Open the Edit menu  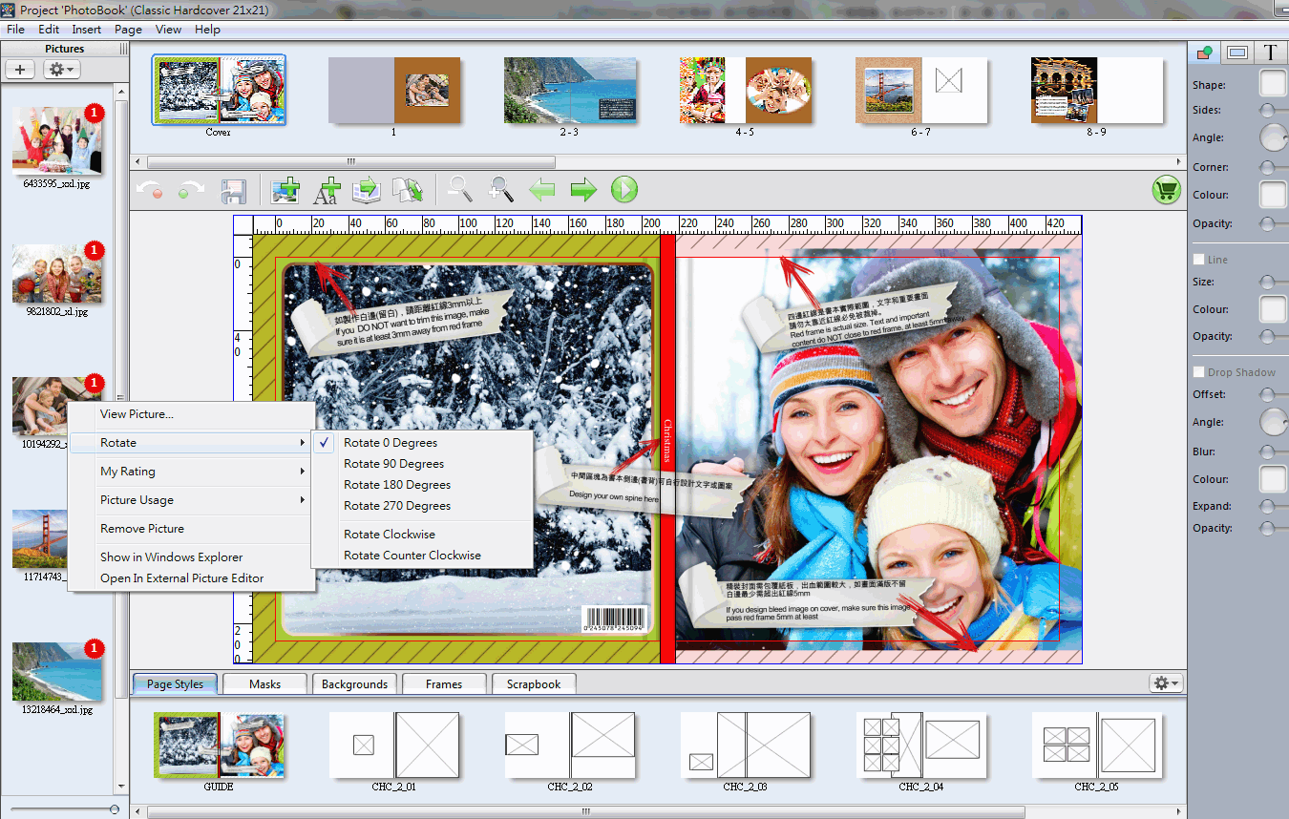tap(49, 30)
